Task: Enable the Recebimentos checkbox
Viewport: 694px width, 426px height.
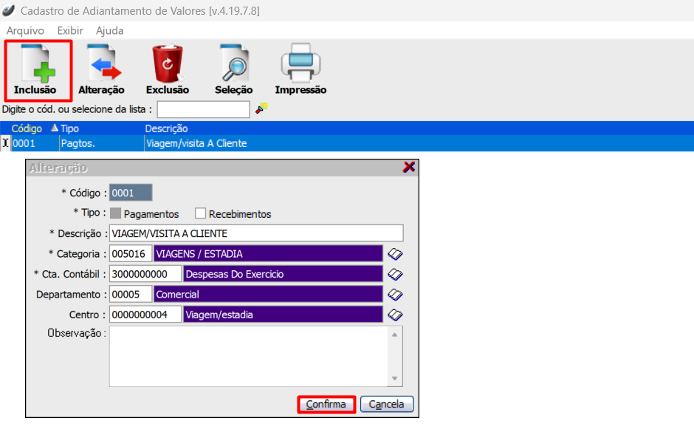Action: (x=200, y=214)
